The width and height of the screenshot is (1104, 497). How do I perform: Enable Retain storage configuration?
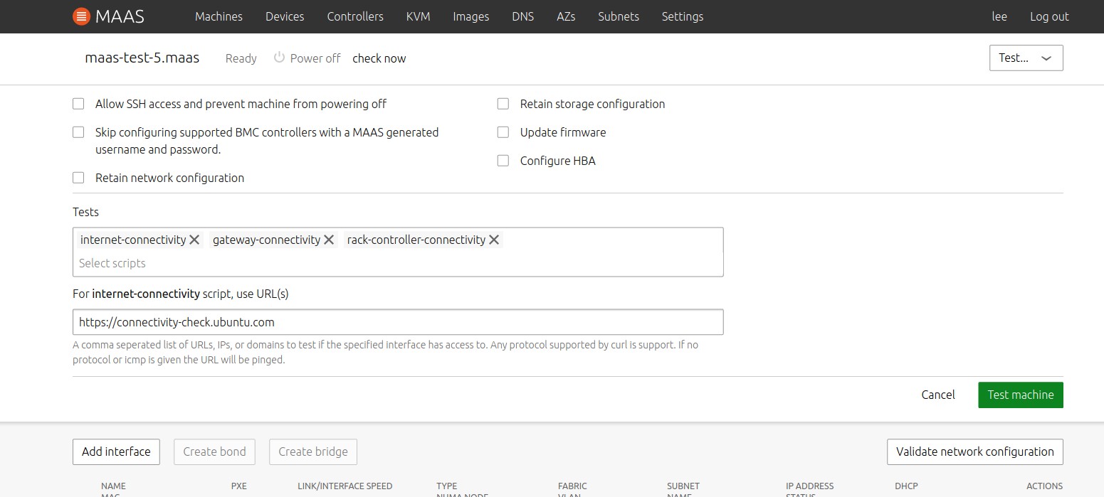coord(503,104)
